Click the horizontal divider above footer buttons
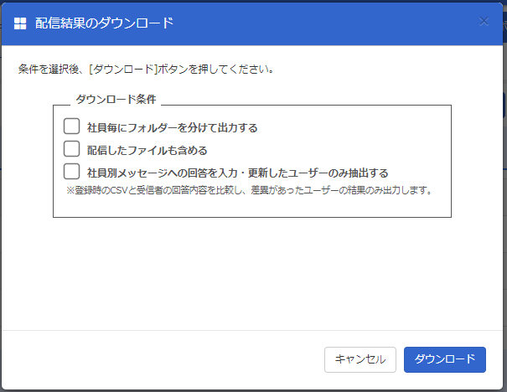The height and width of the screenshot is (392, 507). (x=252, y=330)
